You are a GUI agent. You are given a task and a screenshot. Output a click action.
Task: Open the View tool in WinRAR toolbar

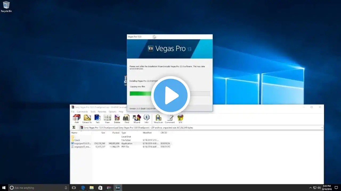tap(107, 119)
